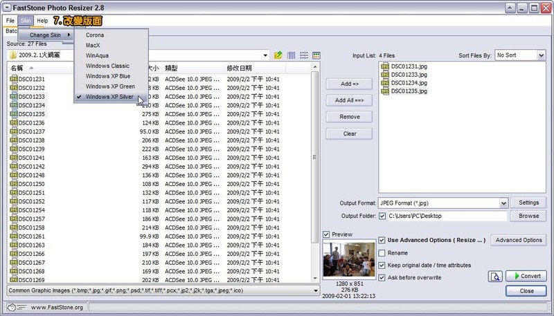Switch to list view icon
This screenshot has height=316, width=554.
[304, 55]
